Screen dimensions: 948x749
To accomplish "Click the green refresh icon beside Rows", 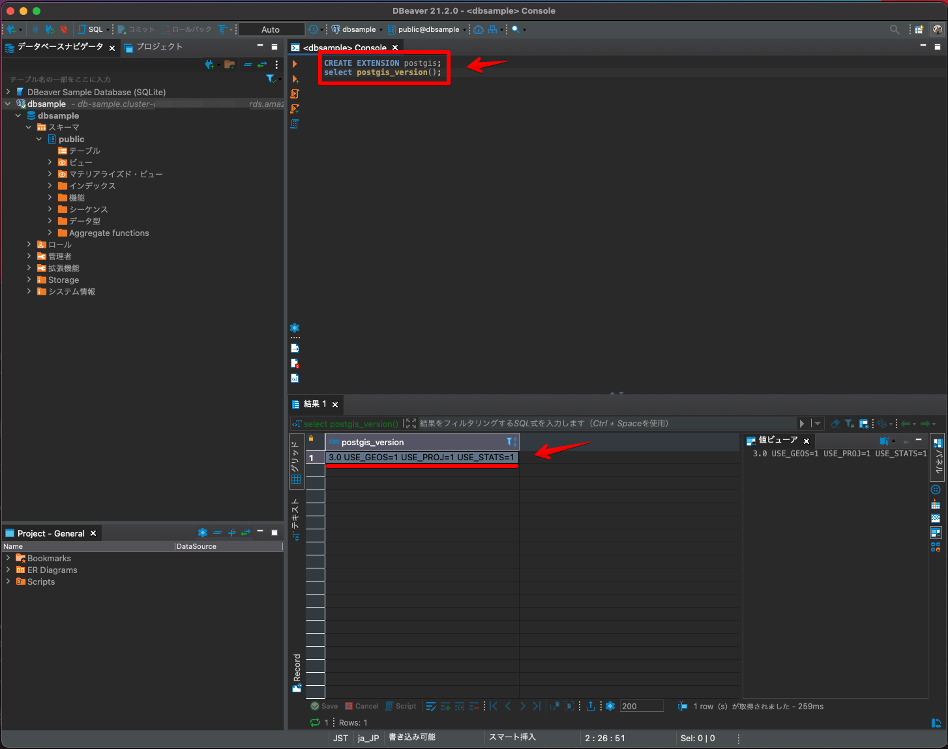I will pos(315,722).
